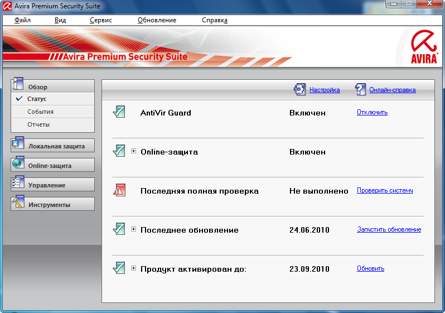Click the gear icon beside Настройка
This screenshot has width=445, height=313.
299,89
